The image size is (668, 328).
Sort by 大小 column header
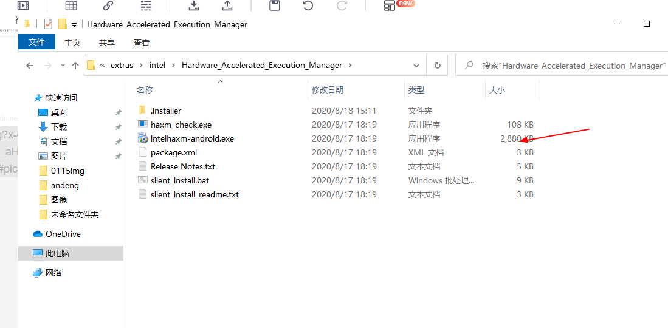[497, 91]
